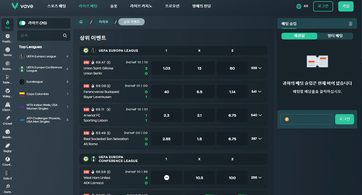362x195 pixels.
Task: Open live stream icon for Union Saint-Gilloise match
Action: (x=109, y=62)
